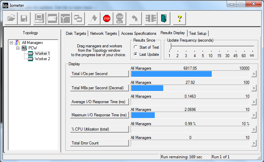Save test configuration floppy icon
Viewport: 264px width, 162px height.
tap(24, 18)
